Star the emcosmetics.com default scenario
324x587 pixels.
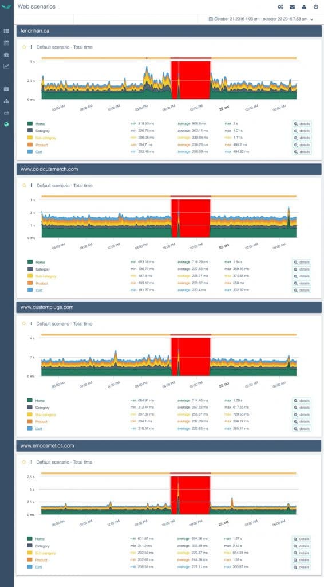pos(24,462)
